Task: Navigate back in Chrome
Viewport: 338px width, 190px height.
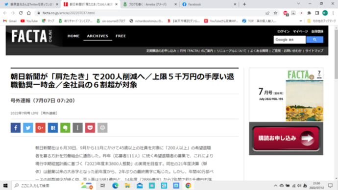Action: tap(5, 13)
